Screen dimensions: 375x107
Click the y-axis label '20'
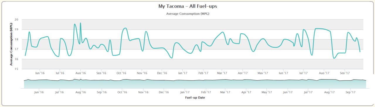[16, 20]
